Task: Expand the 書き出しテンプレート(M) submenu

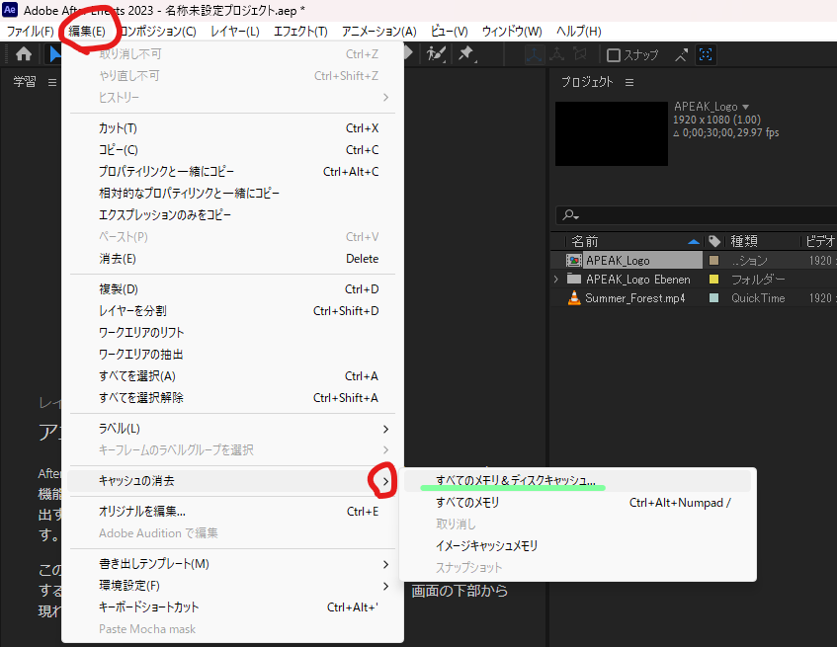Action: click(x=385, y=564)
